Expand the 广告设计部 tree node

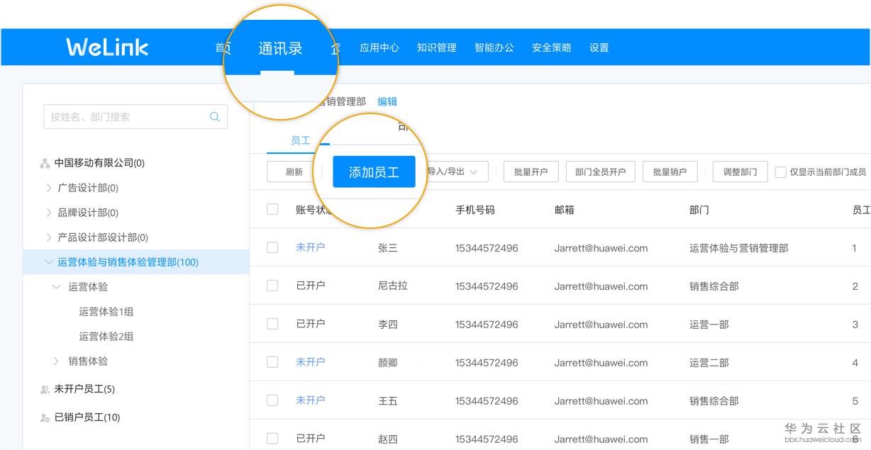tap(48, 188)
